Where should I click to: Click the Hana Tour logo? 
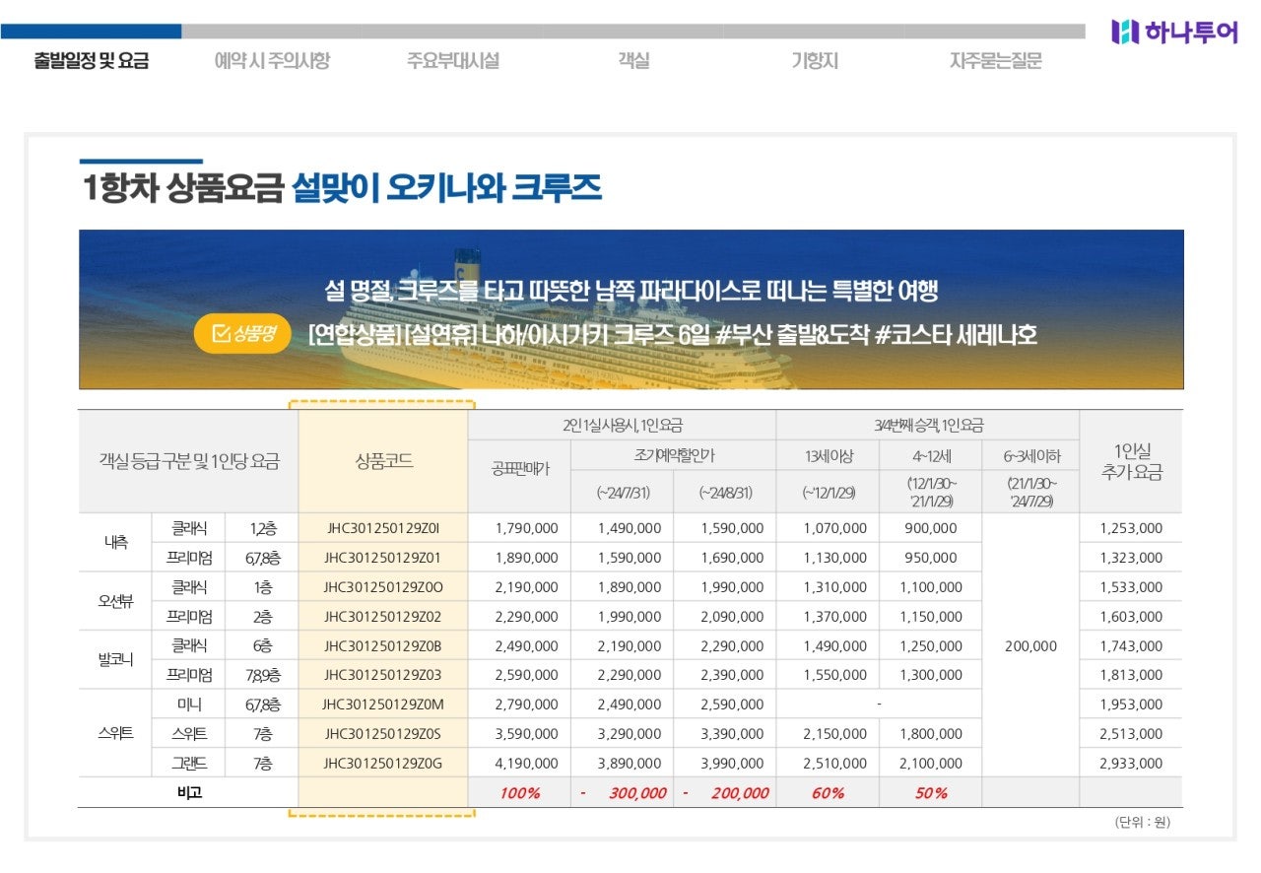[1174, 32]
